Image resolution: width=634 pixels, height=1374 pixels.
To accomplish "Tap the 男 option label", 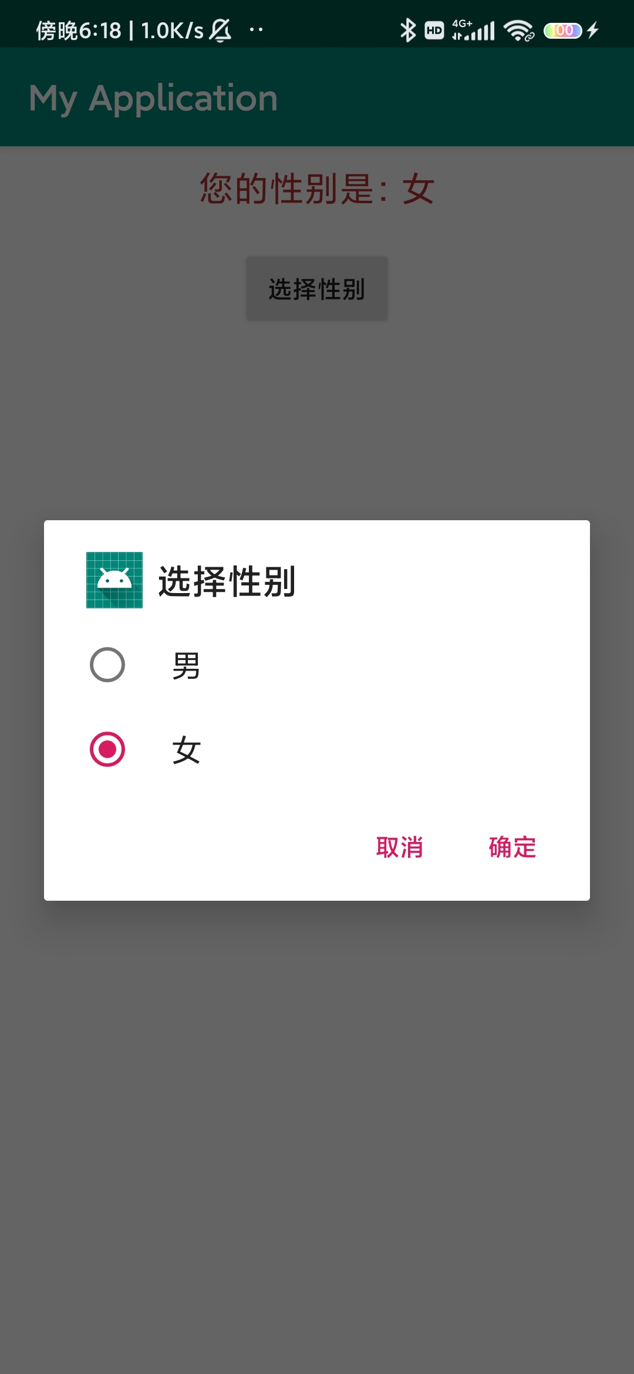I will point(186,666).
